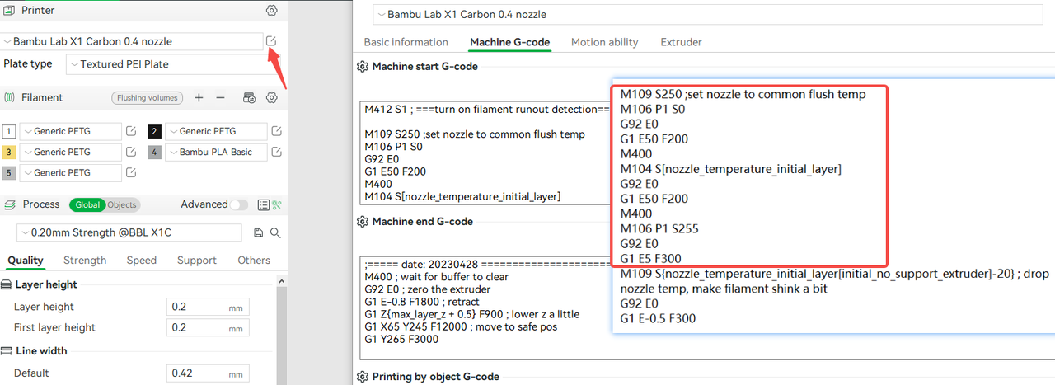Click the Filament spool icon
The height and width of the screenshot is (385, 1055).
[x=10, y=97]
